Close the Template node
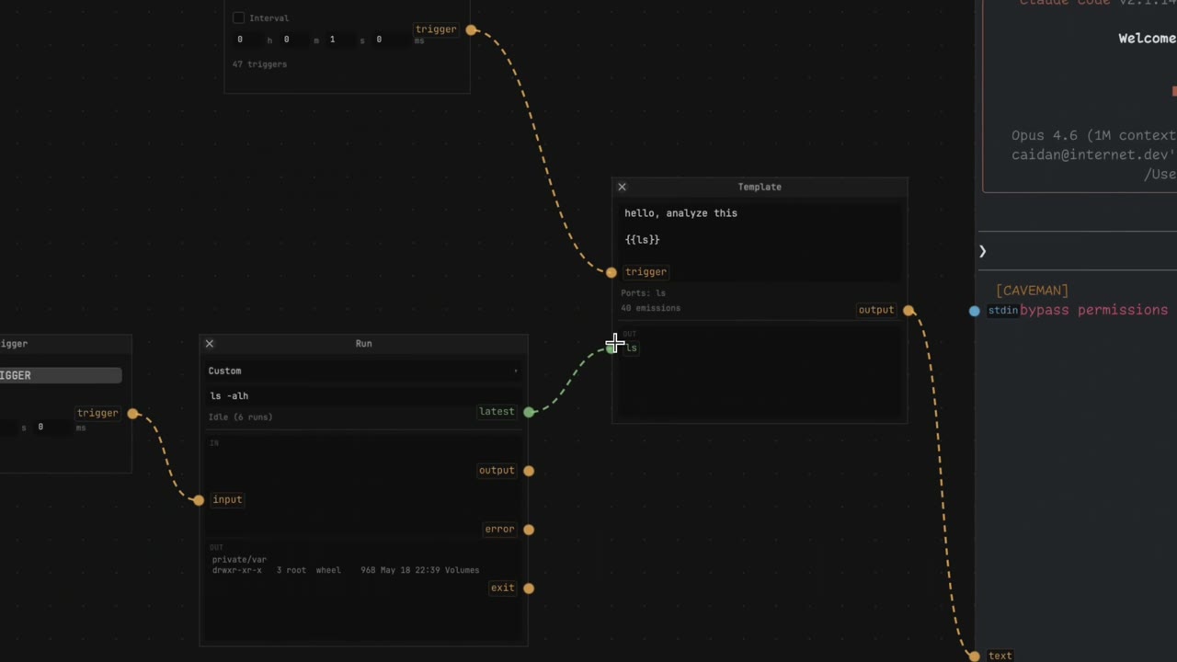The height and width of the screenshot is (662, 1177). [x=622, y=187]
